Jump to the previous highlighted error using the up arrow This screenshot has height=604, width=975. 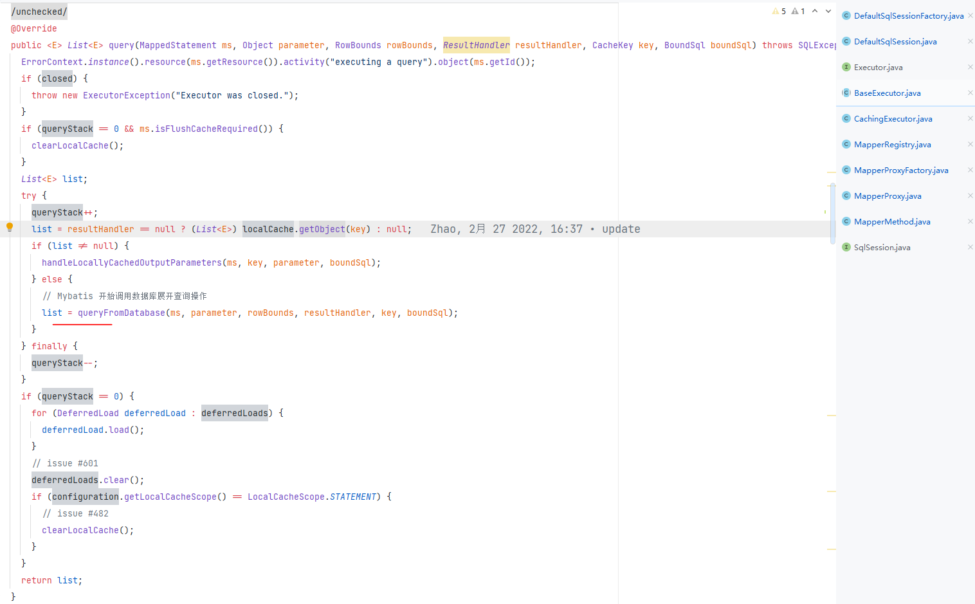point(815,11)
